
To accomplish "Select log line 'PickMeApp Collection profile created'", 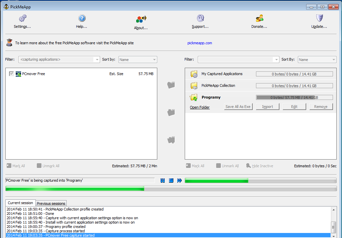I will click(168, 209).
